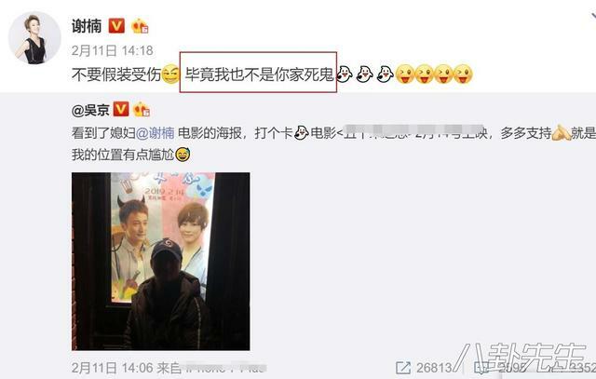Click the repost icon beside 26813
Image resolution: width=596 pixels, height=379 pixels.
tap(403, 368)
